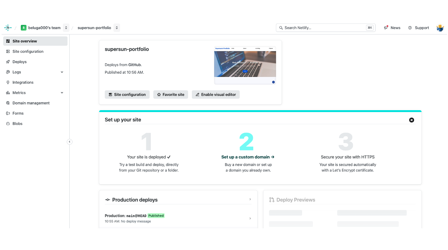Open the Support link
Screen dimensions: 448x250
coord(422,28)
